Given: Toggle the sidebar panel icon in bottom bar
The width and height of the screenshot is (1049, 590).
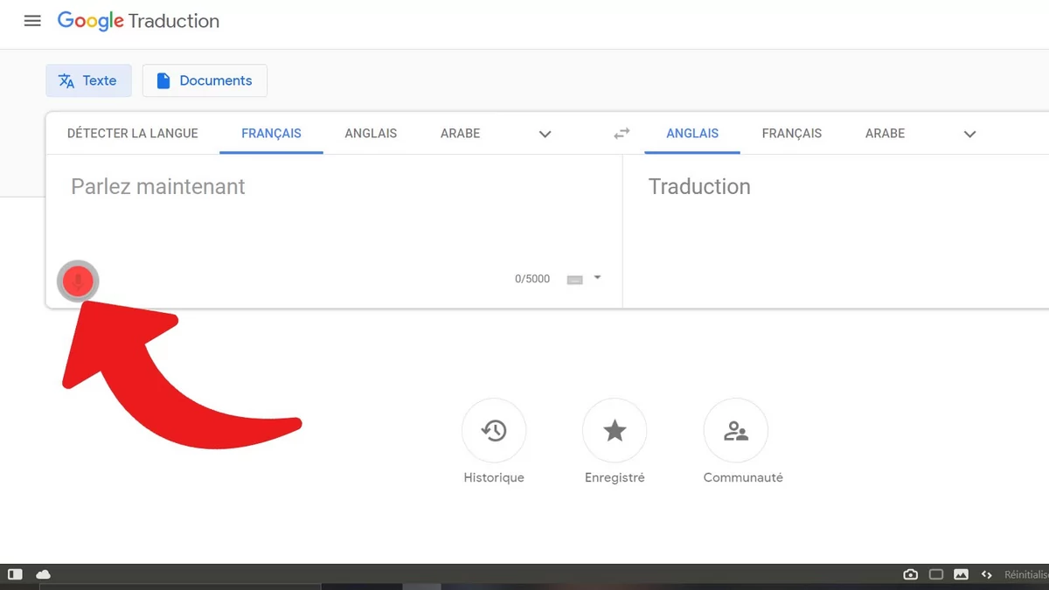Looking at the screenshot, I should tap(15, 574).
